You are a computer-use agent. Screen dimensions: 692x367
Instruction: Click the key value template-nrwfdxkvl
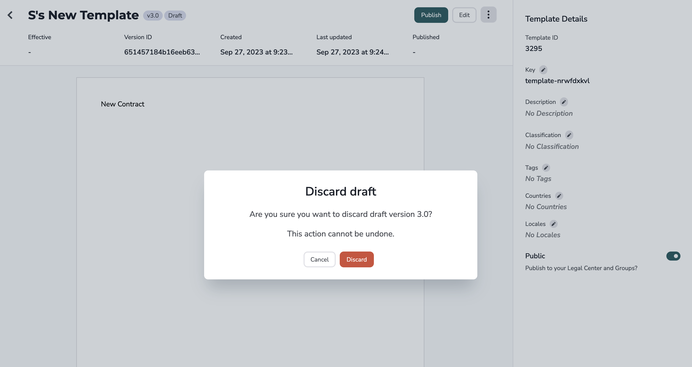click(557, 81)
